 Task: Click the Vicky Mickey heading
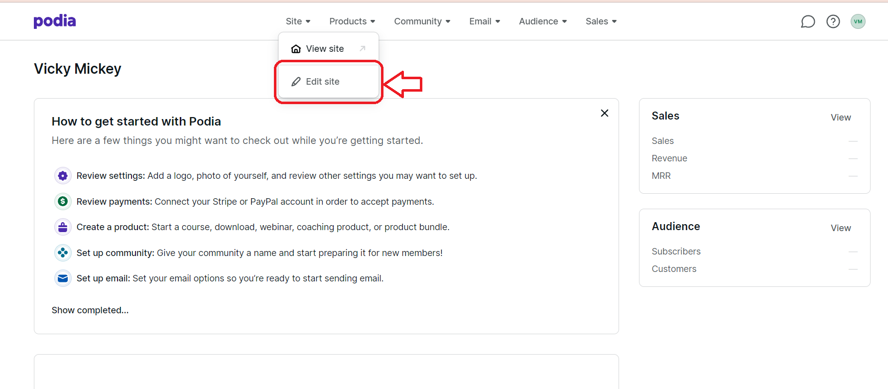click(78, 69)
